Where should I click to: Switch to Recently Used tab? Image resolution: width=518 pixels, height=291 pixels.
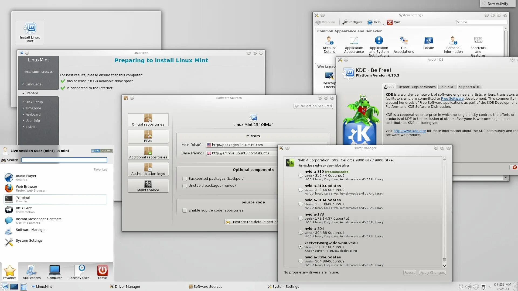[x=79, y=272]
